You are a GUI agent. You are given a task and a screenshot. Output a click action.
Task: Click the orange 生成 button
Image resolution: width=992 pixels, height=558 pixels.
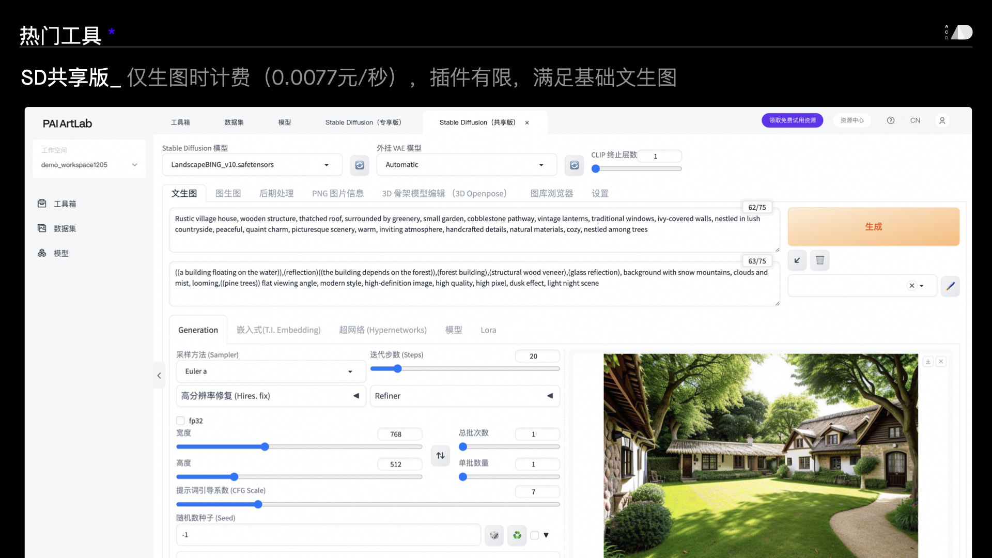[x=873, y=227]
